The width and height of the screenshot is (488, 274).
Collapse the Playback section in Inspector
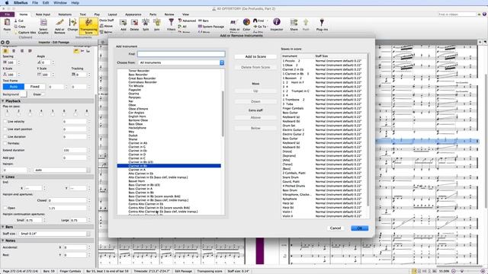(3, 101)
